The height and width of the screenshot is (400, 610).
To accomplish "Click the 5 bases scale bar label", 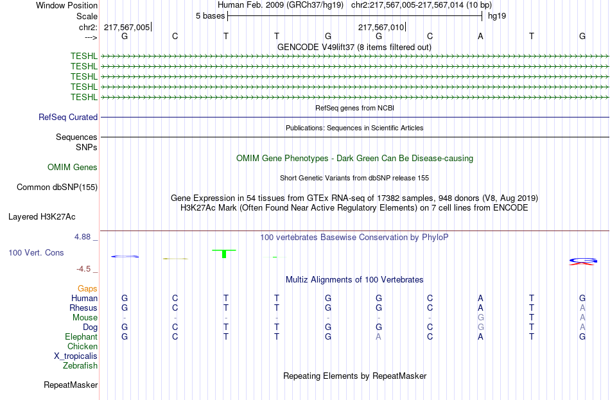I will pyautogui.click(x=210, y=16).
